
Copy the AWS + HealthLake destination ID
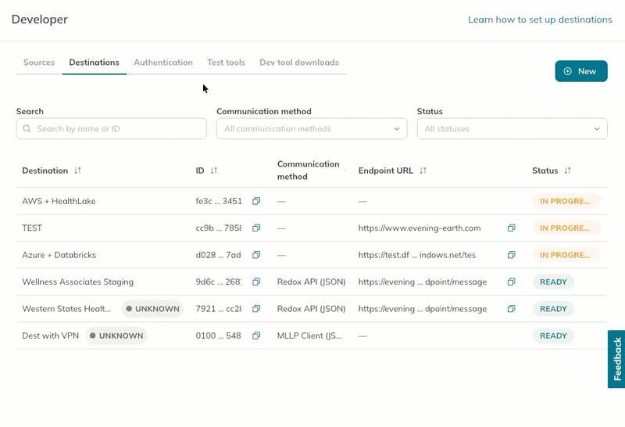click(x=256, y=201)
